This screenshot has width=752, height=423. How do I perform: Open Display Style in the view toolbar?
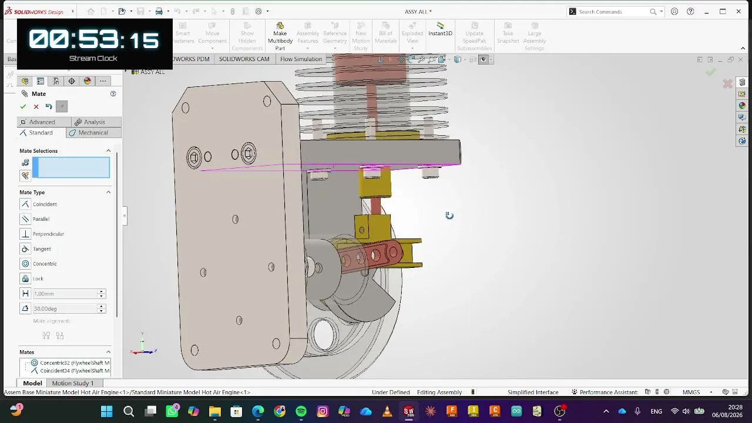458,59
